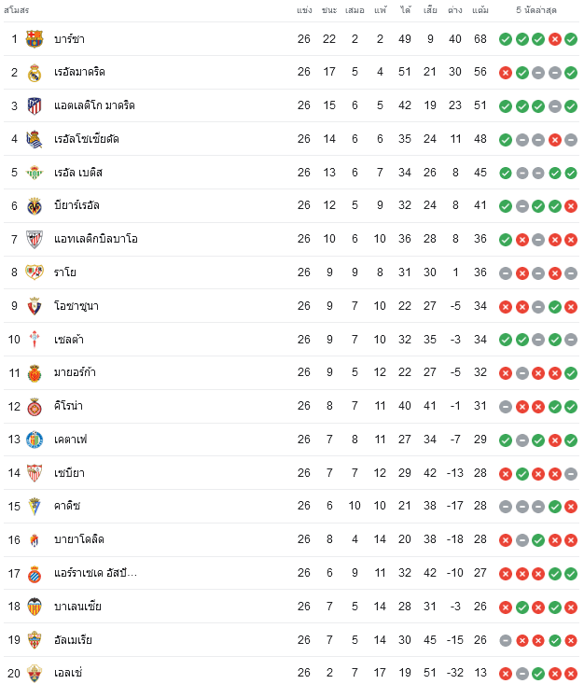Viewport: 584px width, 684px height.
Task: Click the Atletico Madrid crest in row 3
Action: 35,106
